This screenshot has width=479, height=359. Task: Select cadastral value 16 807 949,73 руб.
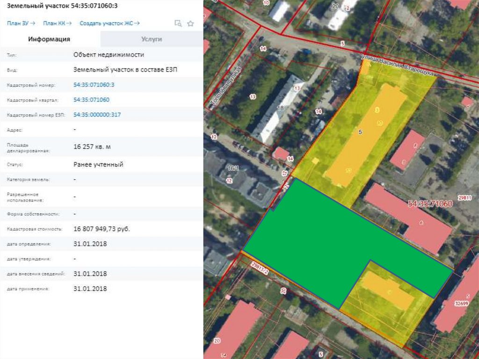coord(102,229)
